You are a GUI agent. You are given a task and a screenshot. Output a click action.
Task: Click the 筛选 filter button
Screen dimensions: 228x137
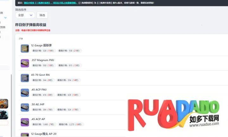click(42, 15)
